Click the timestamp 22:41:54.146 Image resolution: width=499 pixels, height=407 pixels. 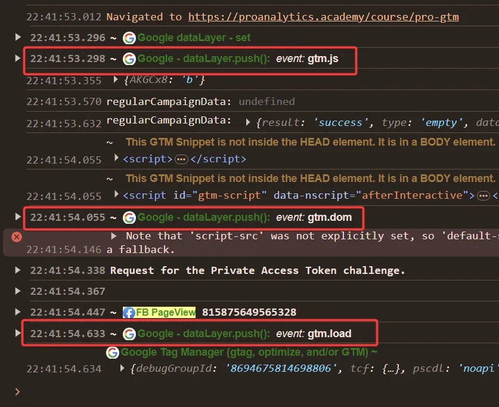tap(64, 249)
